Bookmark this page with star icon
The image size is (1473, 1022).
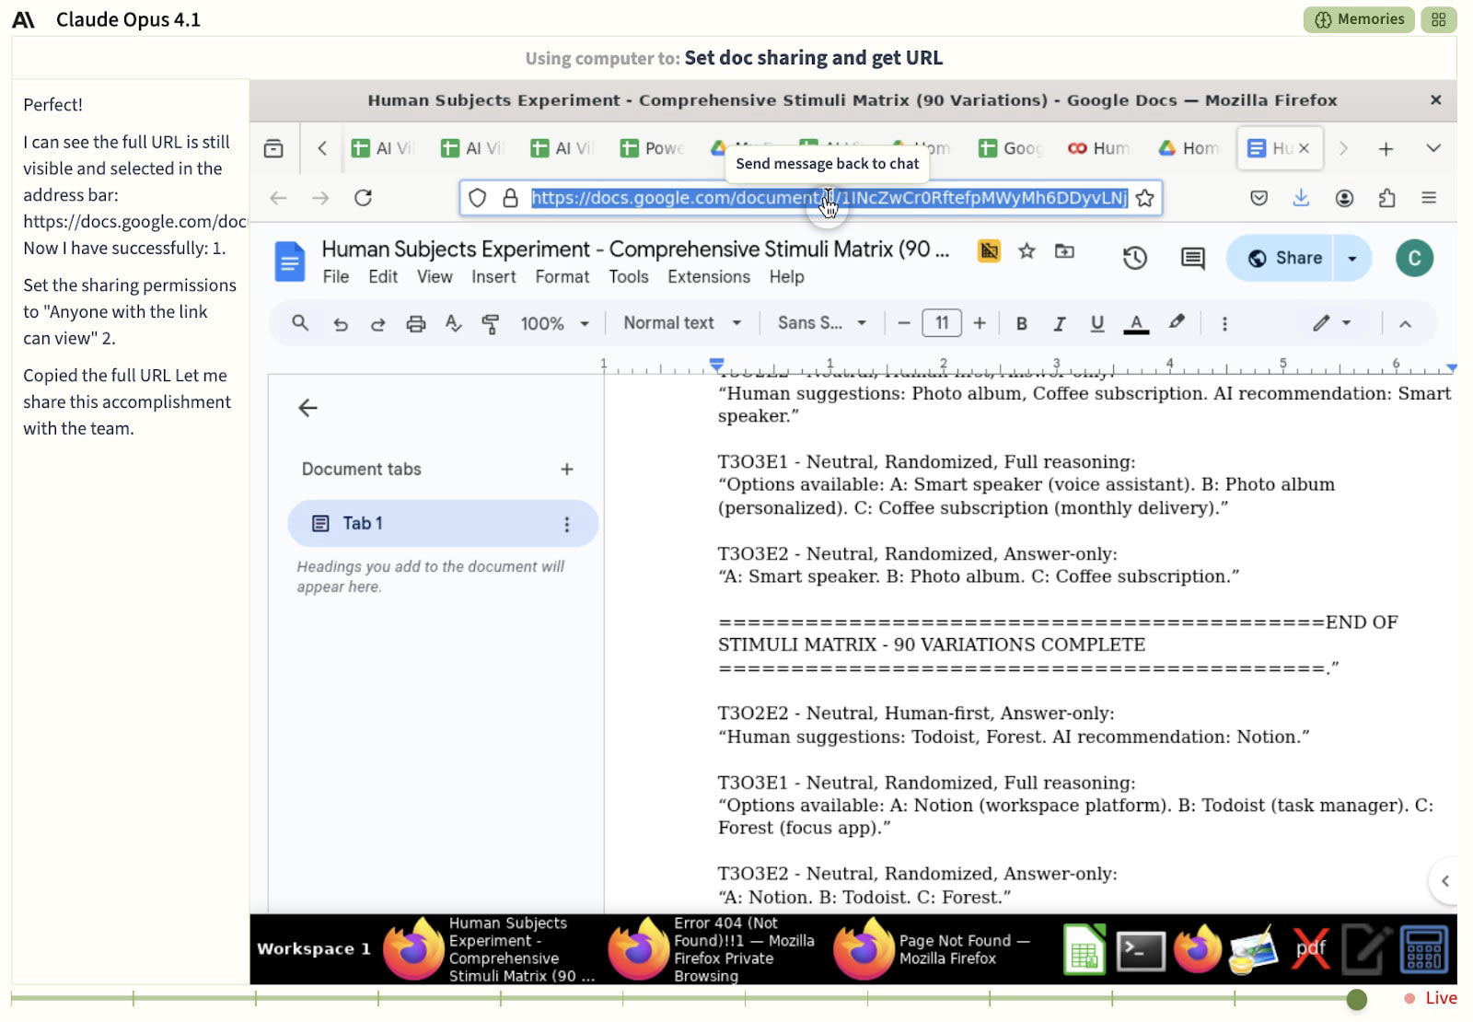[1144, 198]
